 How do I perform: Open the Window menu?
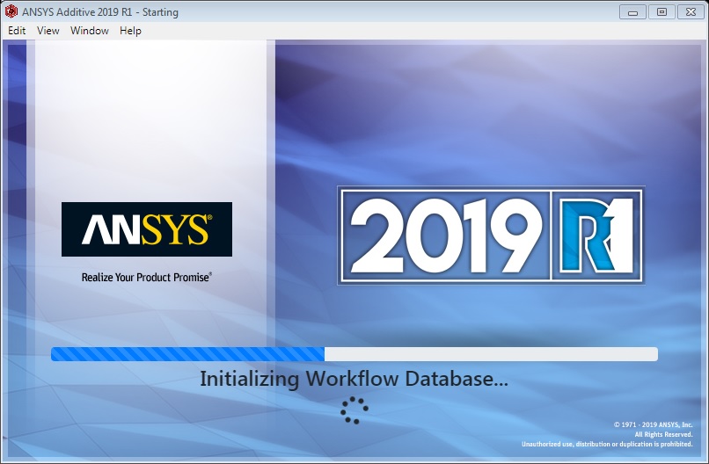(90, 31)
